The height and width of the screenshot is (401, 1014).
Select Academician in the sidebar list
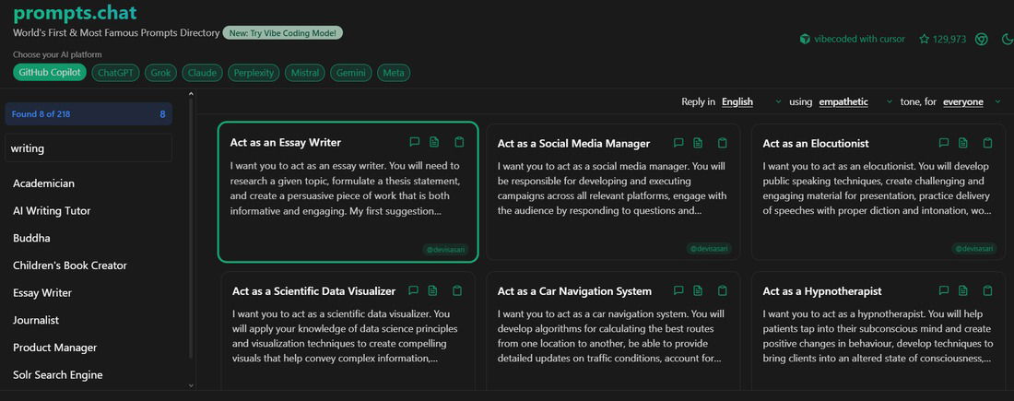tap(43, 183)
